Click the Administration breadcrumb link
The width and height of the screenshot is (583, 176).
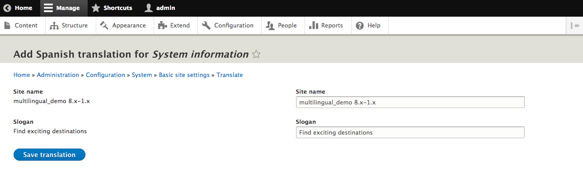tap(58, 75)
